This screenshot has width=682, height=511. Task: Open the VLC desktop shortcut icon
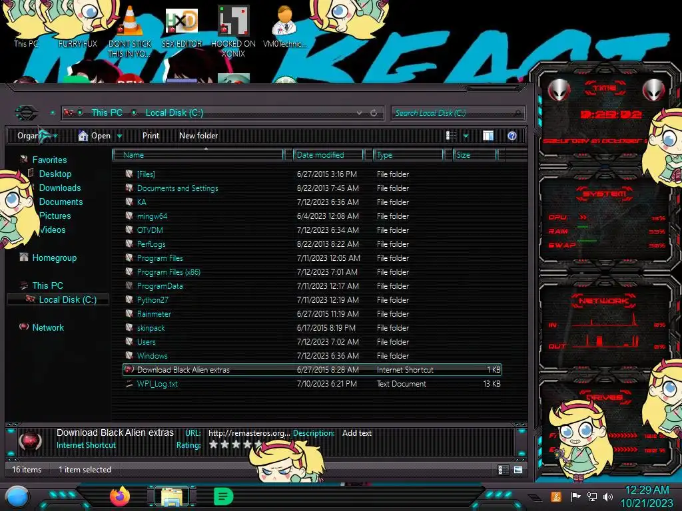[130, 21]
